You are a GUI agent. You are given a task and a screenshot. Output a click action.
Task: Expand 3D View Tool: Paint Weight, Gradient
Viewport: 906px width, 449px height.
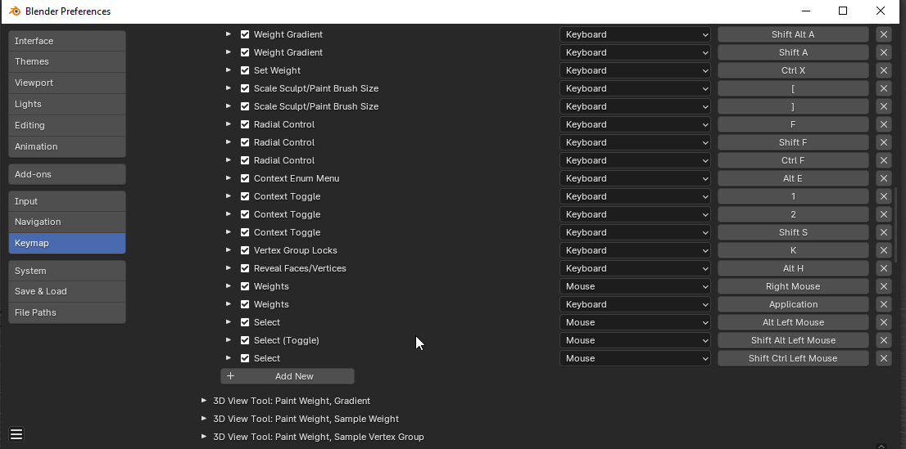(x=204, y=401)
